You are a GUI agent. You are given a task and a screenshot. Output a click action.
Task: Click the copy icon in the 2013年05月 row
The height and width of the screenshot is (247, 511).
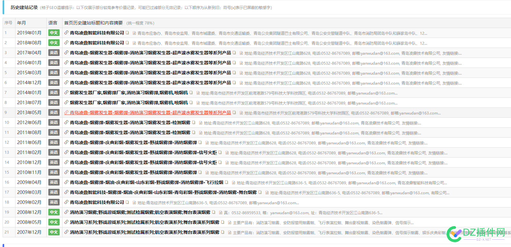tap(234, 113)
